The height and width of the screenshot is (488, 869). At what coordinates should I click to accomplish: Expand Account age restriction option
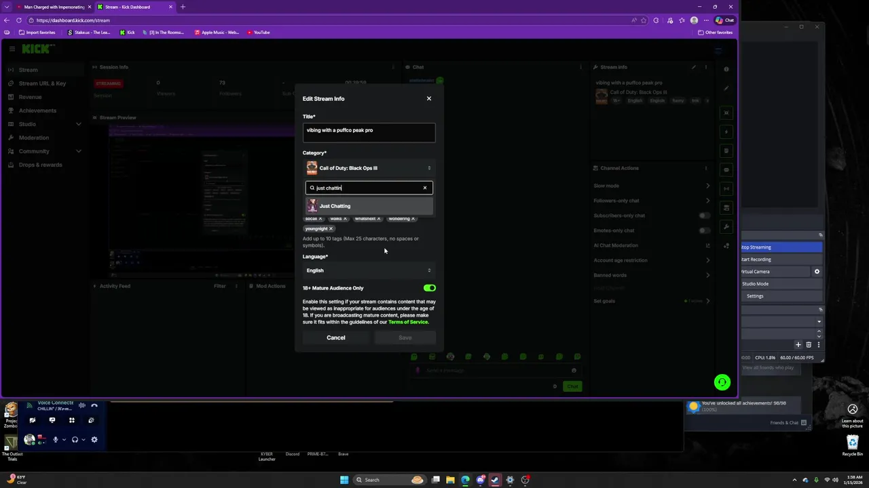pos(707,260)
